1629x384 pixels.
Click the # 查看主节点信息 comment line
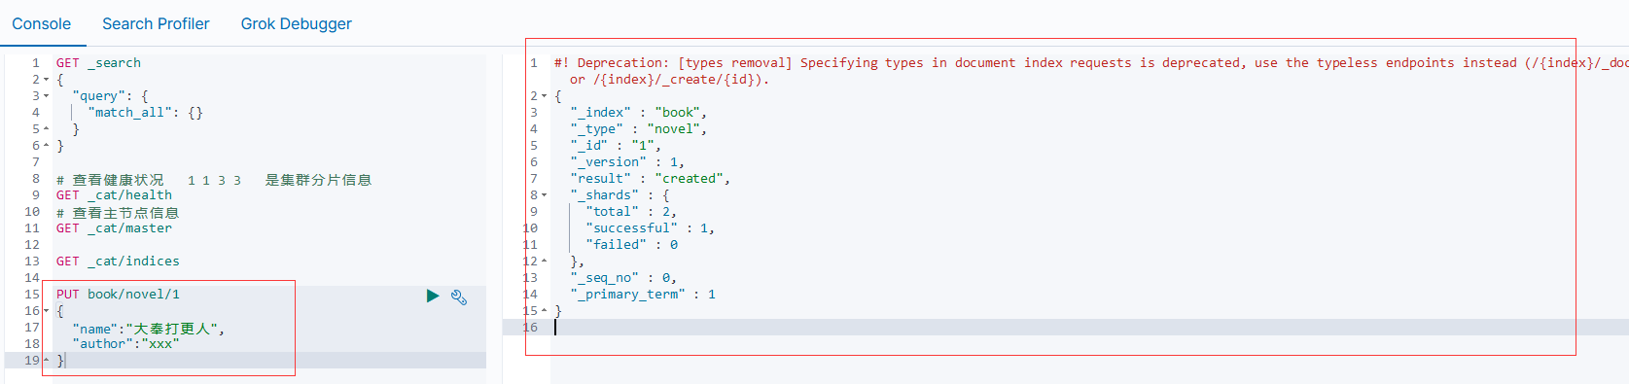tap(118, 213)
